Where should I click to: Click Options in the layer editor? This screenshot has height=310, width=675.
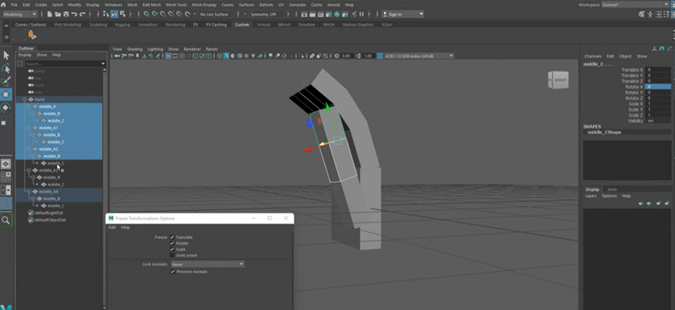point(609,196)
